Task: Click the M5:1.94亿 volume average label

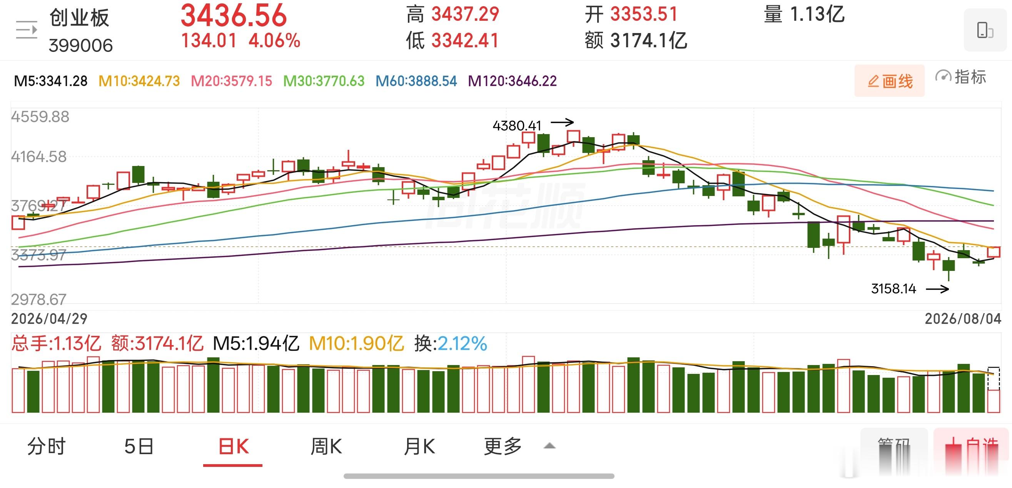Action: coord(256,344)
